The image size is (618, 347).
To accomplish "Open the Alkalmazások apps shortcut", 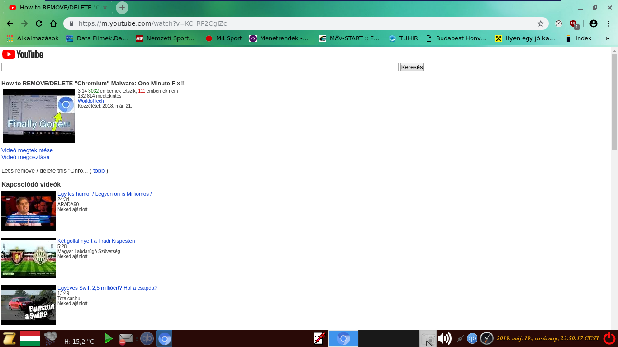I will (x=32, y=38).
